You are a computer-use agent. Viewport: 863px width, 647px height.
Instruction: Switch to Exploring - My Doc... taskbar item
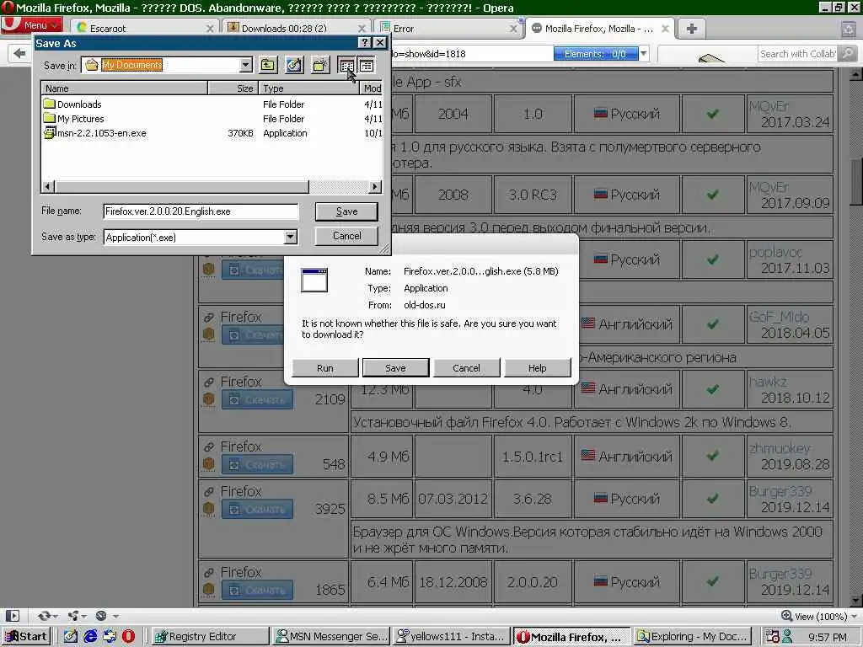(693, 637)
